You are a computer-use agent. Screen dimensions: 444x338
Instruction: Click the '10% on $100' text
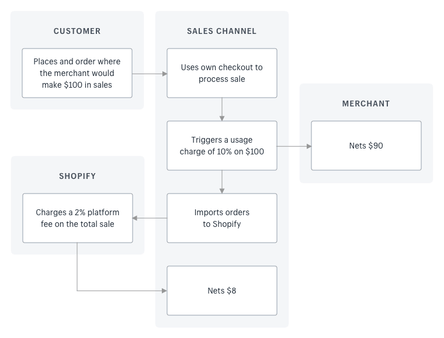(x=241, y=151)
